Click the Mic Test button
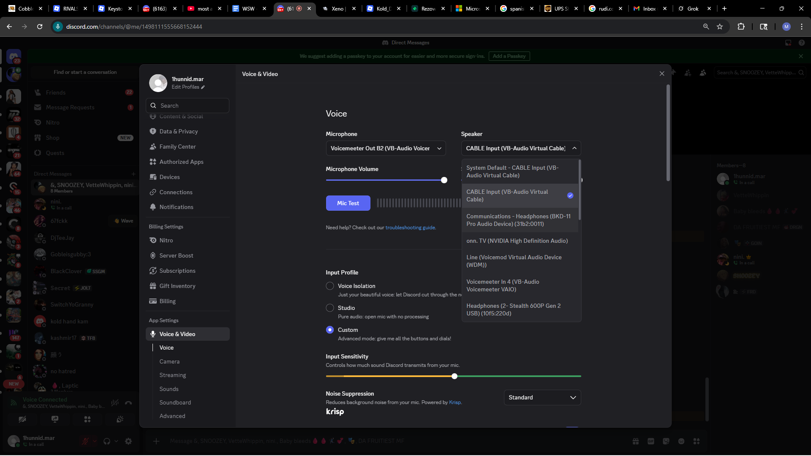This screenshot has height=456, width=811. point(348,203)
